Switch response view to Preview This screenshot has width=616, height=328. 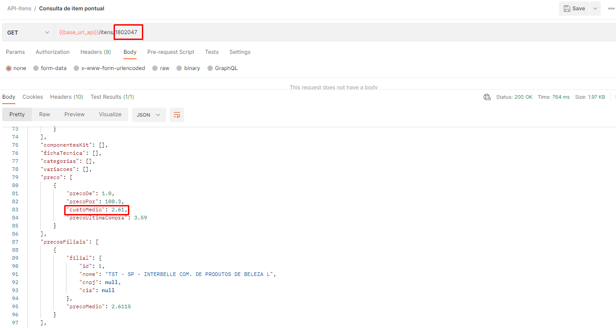pyautogui.click(x=75, y=114)
